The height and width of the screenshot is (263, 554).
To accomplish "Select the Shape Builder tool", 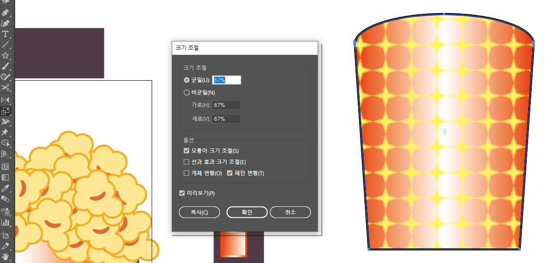I will click(x=5, y=144).
